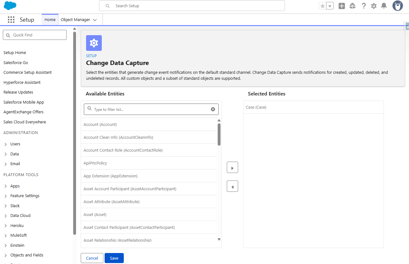Open Hyperforce Assistant
Screen dimensions: 409x264
(22, 83)
